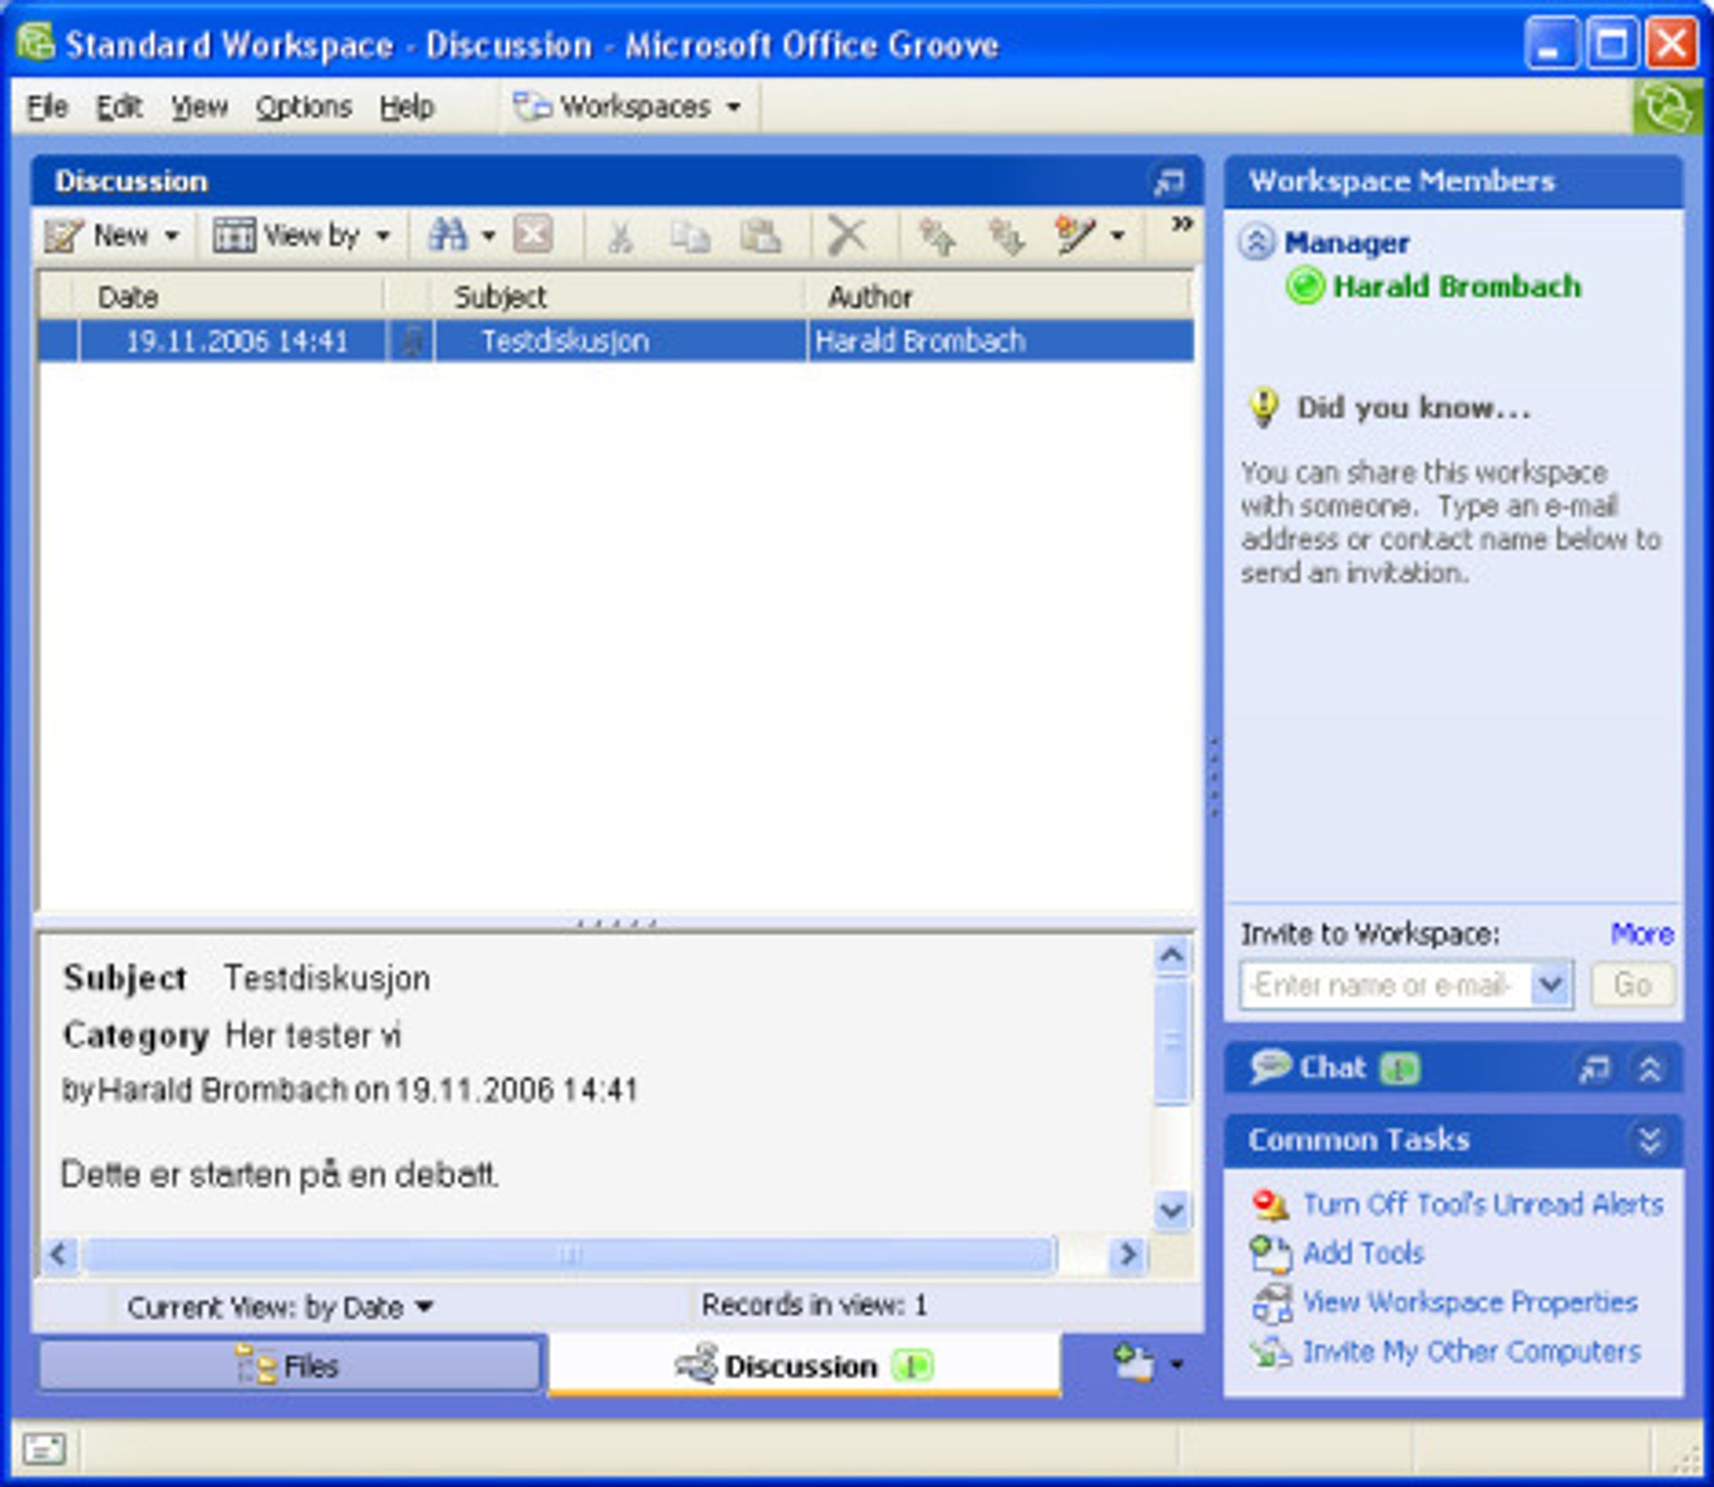The width and height of the screenshot is (1714, 1487).
Task: Click the clear search results icon
Action: [x=533, y=234]
